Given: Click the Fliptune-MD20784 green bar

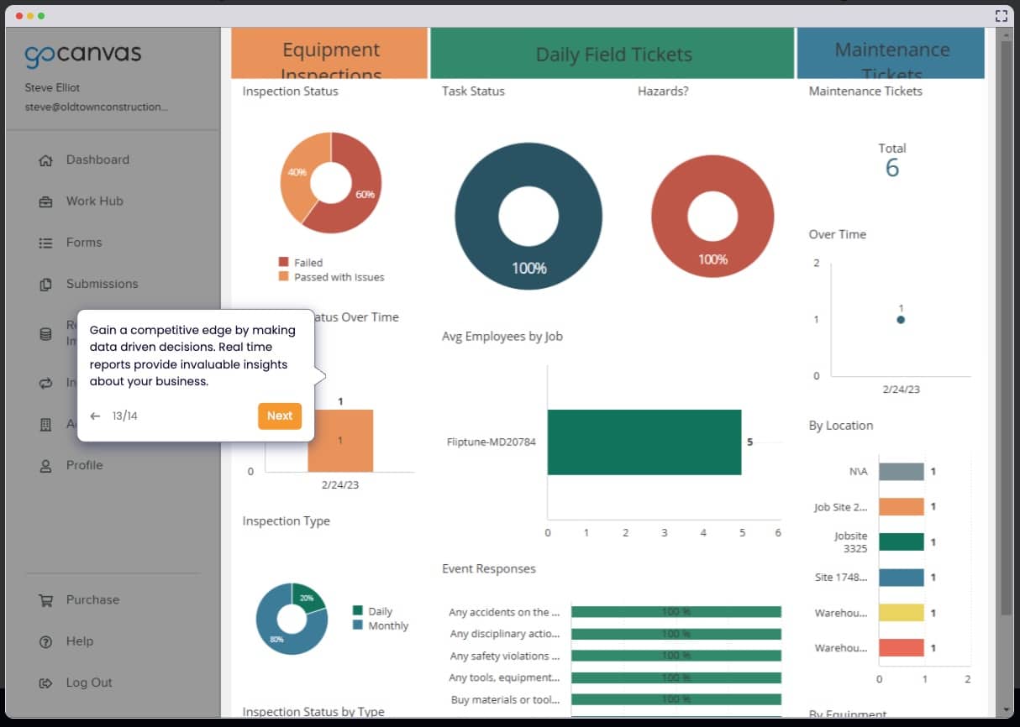Looking at the screenshot, I should point(644,442).
